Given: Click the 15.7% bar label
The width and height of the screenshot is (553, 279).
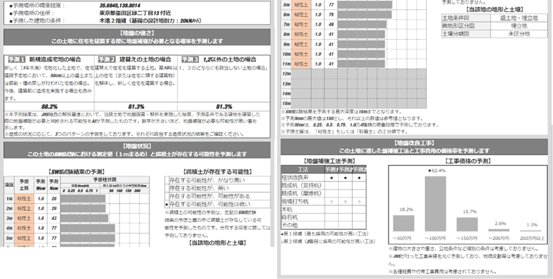Looking at the screenshot, I should 470,211.
